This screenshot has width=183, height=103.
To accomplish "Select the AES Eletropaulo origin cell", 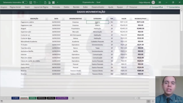I will 75,35.
